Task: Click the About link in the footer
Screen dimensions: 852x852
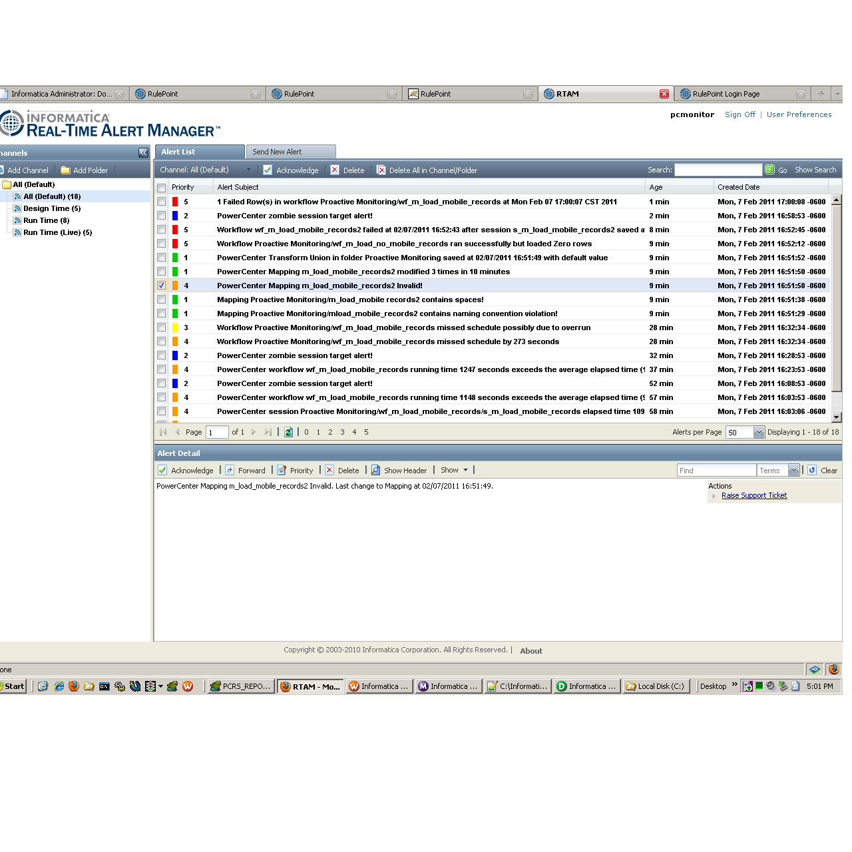Action: pos(531,651)
